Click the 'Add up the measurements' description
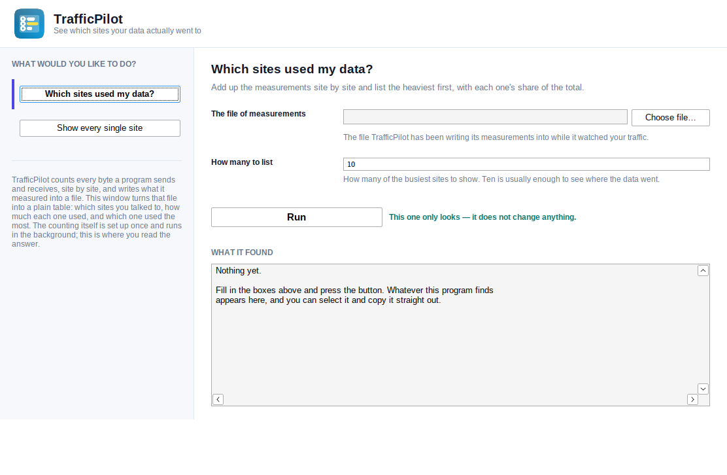727x475 pixels. point(397,87)
